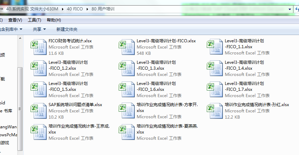Screen dimensions: 299x155
Task: Select the Level3-高级培训计划-FICO.xlsx Excel icon
Action: tap(126, 47)
